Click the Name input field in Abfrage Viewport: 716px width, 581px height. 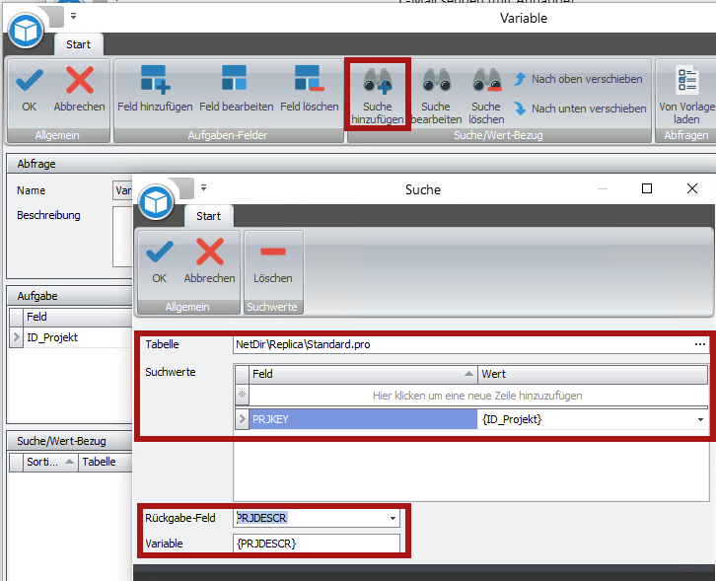click(x=122, y=190)
